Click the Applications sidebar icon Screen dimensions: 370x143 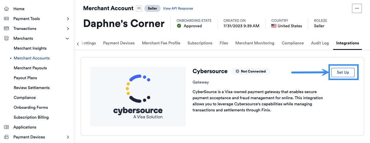point(6,127)
